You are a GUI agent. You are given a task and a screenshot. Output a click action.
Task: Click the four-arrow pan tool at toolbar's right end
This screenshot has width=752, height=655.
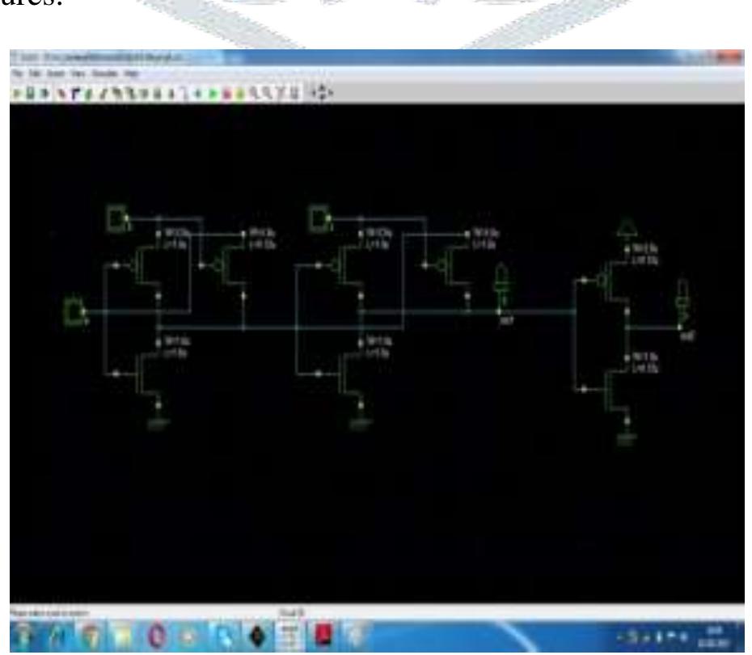tap(321, 91)
